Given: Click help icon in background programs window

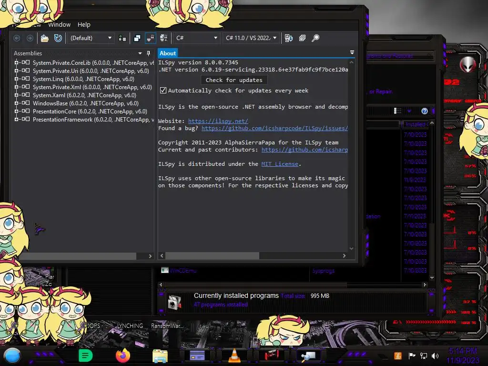Looking at the screenshot, I should (424, 111).
